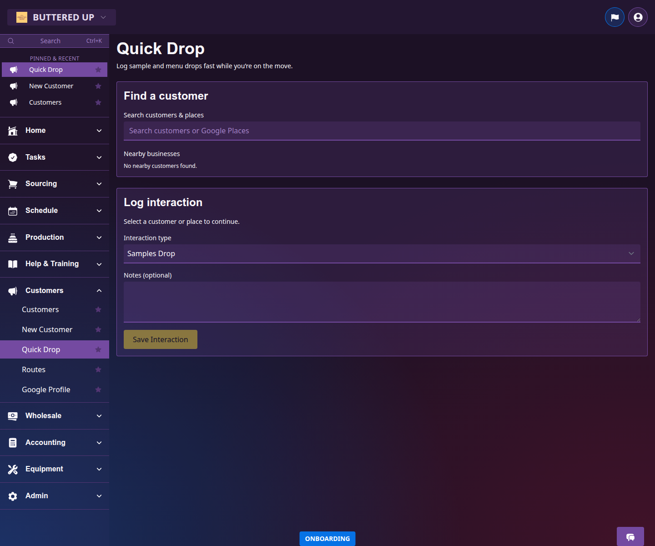Select the Sourcing shopping cart icon
Image resolution: width=655 pixels, height=546 pixels.
tap(12, 183)
